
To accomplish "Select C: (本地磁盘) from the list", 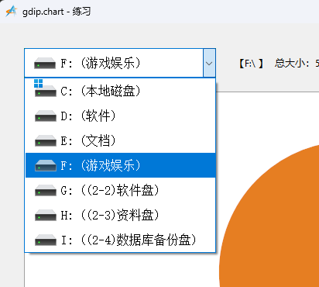I will tap(121, 91).
